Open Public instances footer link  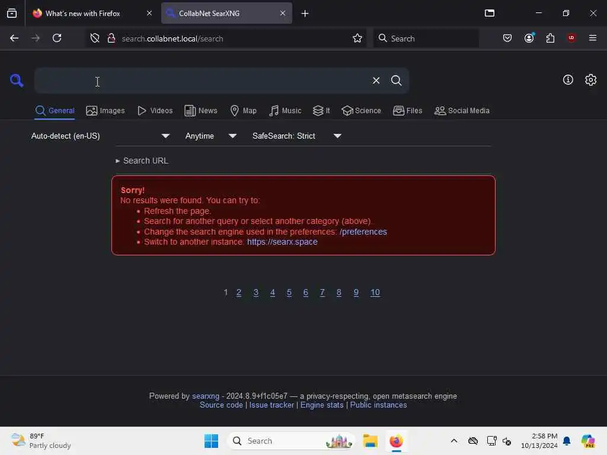coord(378,405)
